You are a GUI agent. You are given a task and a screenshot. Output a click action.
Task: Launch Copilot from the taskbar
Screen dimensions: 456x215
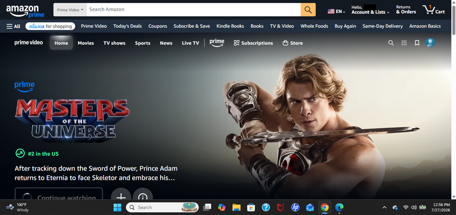(222, 207)
